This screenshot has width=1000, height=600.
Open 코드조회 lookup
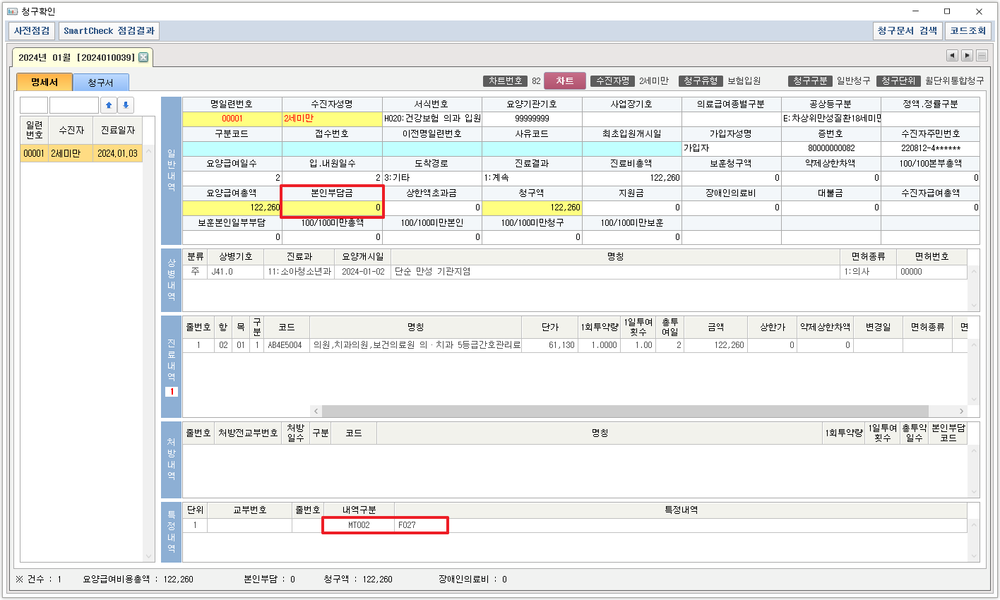(x=968, y=31)
